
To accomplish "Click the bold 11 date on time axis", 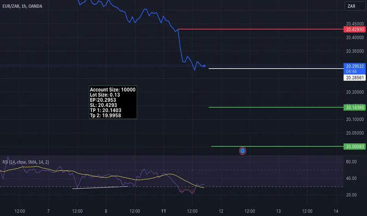I will pos(163,211).
